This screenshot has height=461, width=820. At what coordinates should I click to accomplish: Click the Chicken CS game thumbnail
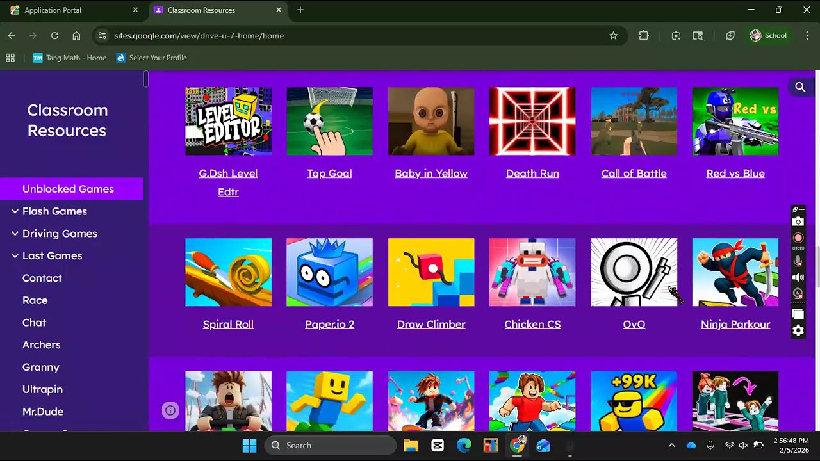[532, 272]
